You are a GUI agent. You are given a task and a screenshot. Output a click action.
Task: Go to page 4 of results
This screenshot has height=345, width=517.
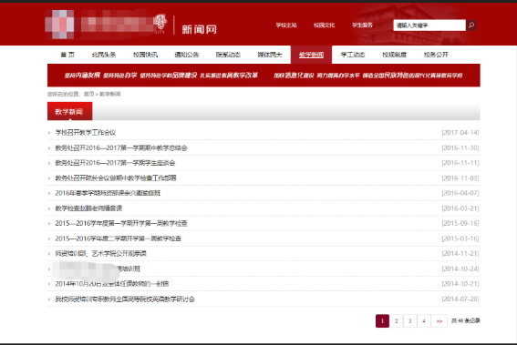(424, 321)
